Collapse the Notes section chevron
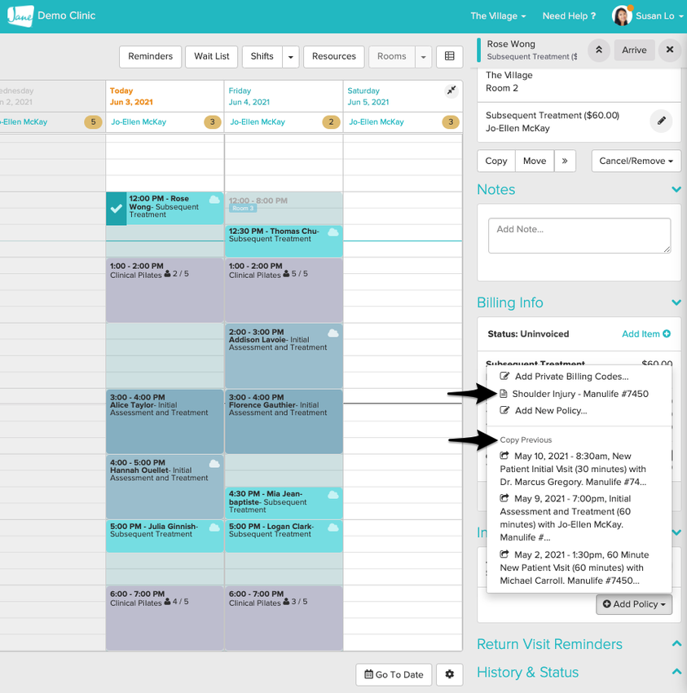This screenshot has height=693, width=687. coord(676,189)
